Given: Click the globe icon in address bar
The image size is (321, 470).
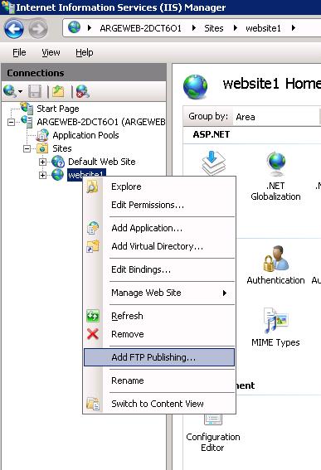Looking at the screenshot, I should coord(74,27).
